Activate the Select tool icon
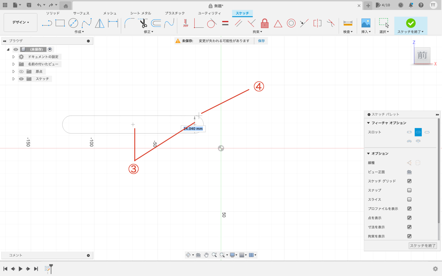Viewport: 442px width, 276px height. (x=384, y=23)
